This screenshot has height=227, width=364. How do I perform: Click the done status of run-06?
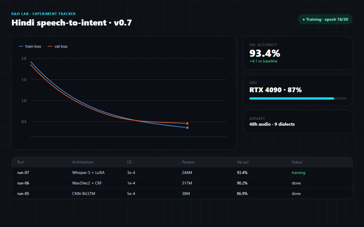tap(296, 183)
